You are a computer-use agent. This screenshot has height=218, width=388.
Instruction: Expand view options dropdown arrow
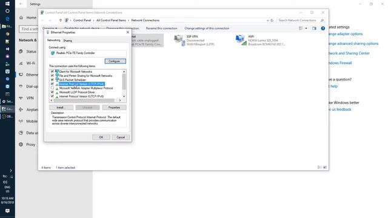[x=306, y=28]
